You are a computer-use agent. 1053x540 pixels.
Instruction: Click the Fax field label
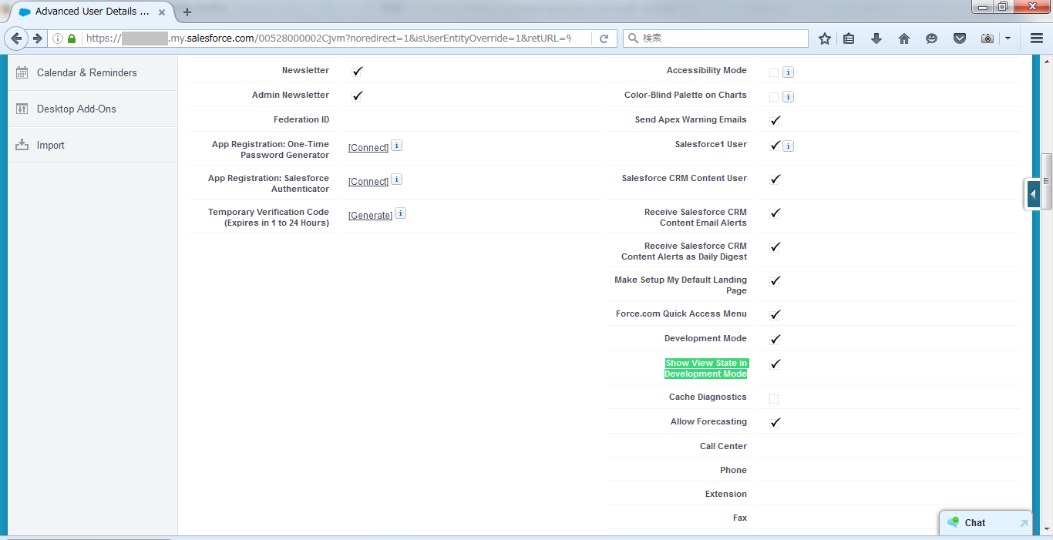click(x=740, y=518)
